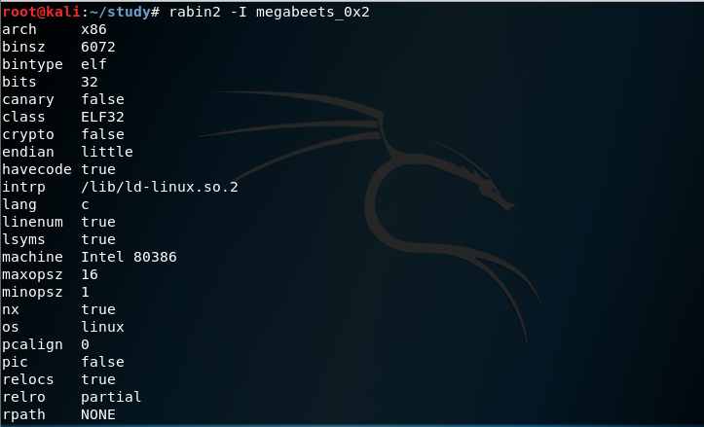Click the 'nx' field label

click(11, 310)
